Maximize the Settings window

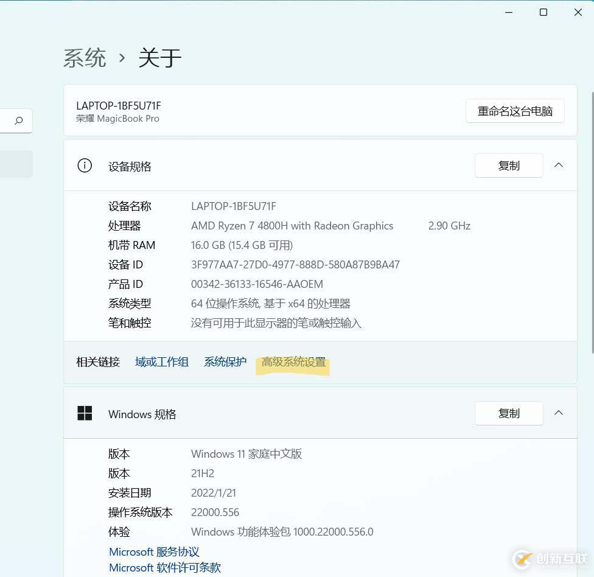point(543,13)
